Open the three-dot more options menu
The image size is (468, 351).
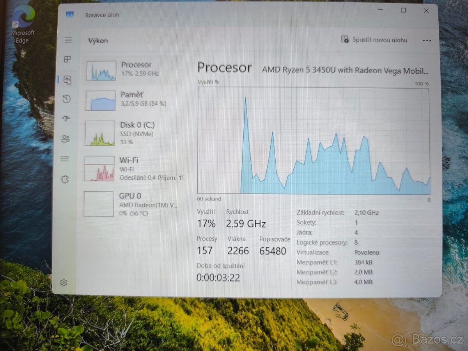point(427,41)
